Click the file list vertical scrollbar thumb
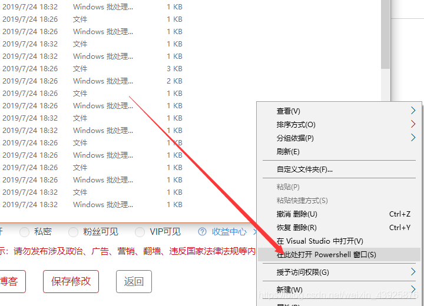The height and width of the screenshot is (306, 424). [385, 34]
